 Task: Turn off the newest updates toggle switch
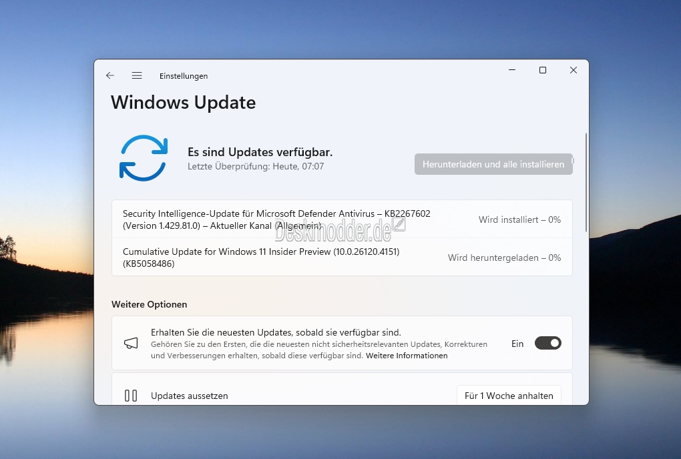(x=548, y=343)
